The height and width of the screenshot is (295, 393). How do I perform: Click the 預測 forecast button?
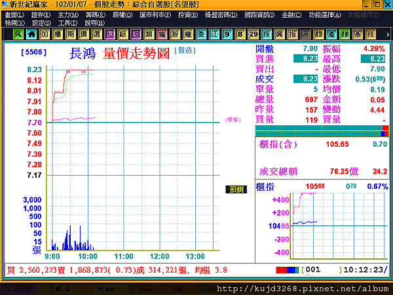[x=236, y=189]
